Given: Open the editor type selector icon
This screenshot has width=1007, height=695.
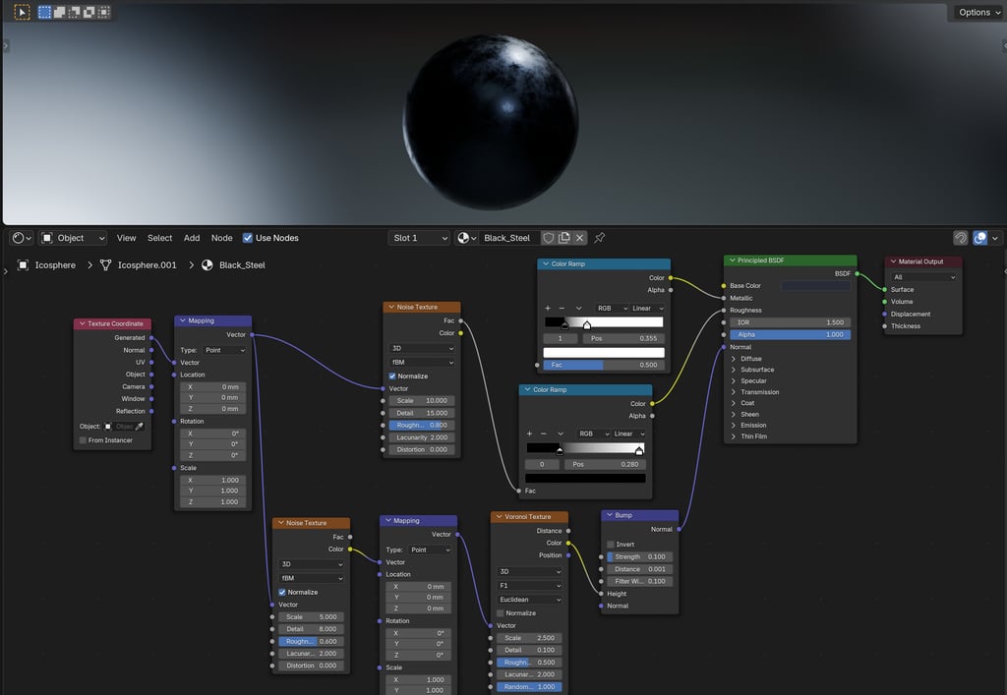Looking at the screenshot, I should (x=22, y=238).
